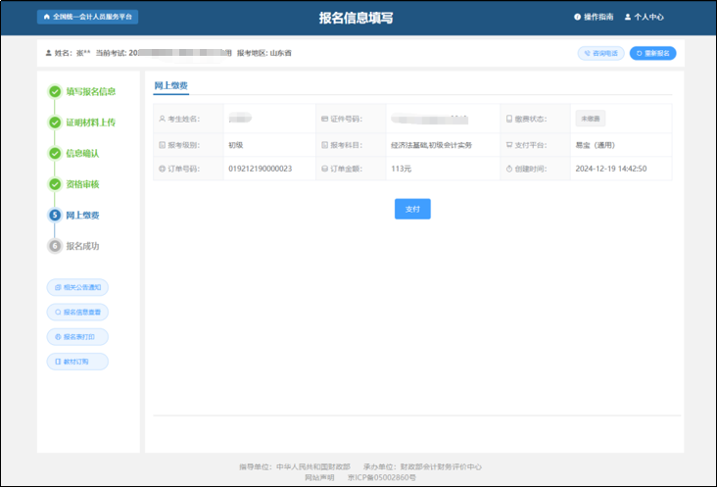
Task: Click the 支付 payment button
Action: 412,209
